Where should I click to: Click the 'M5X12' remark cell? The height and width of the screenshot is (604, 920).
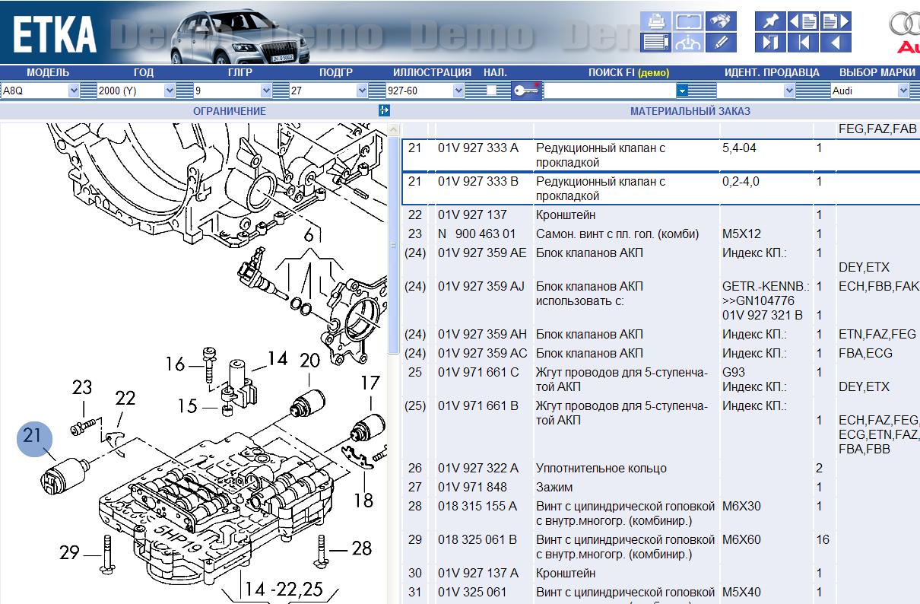(741, 234)
